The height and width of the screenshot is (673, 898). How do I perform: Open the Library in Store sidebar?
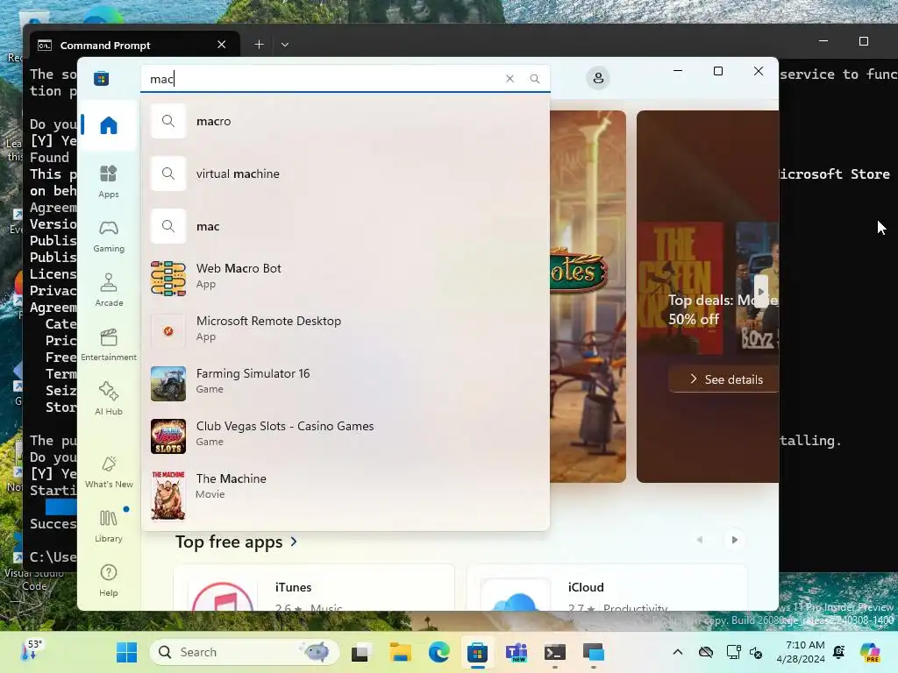(108, 526)
